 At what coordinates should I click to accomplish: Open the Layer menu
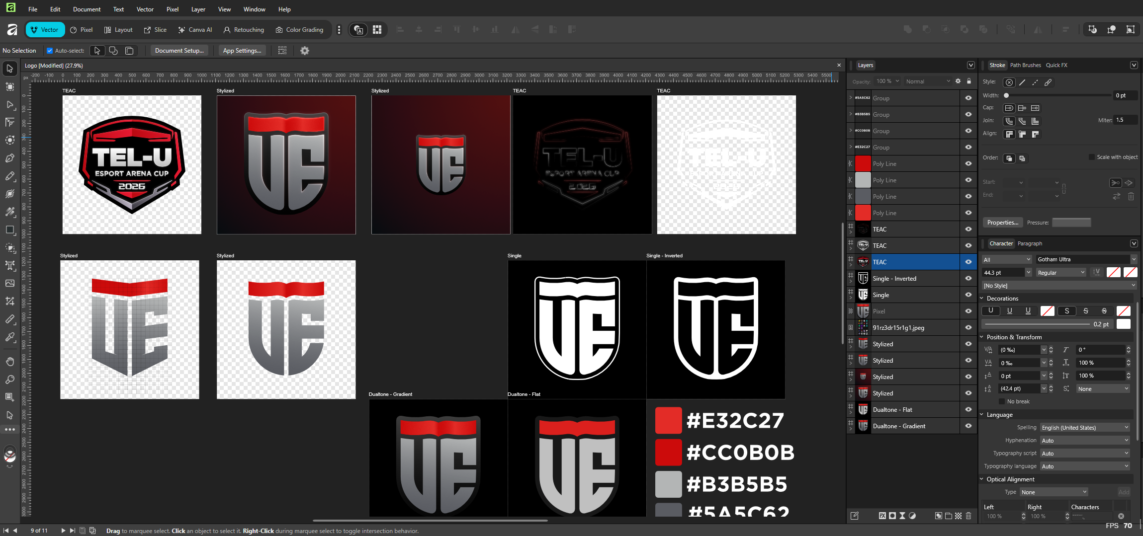click(198, 9)
